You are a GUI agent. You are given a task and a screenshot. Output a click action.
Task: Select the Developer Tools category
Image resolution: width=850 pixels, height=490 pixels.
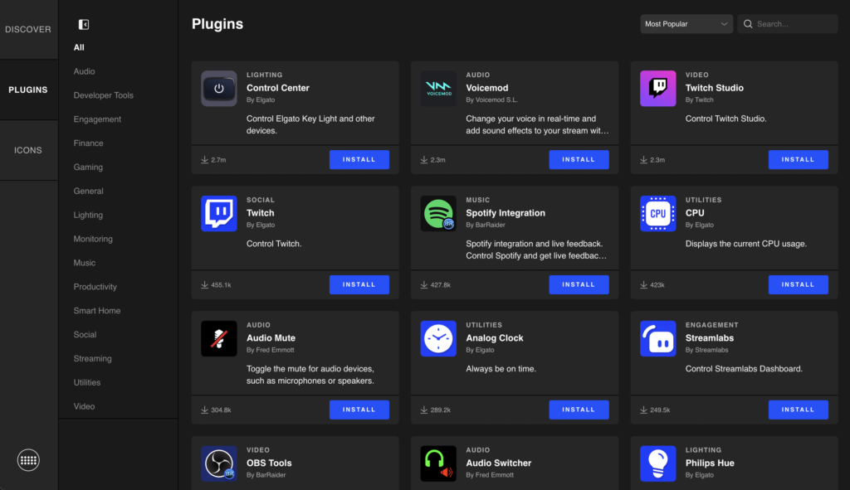(103, 95)
